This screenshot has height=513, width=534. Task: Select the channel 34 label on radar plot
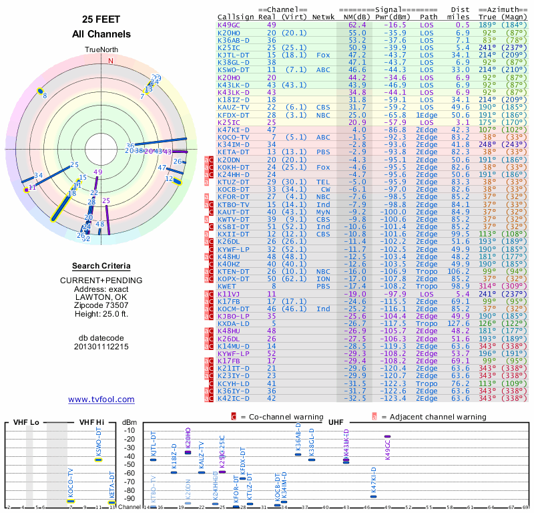tap(39, 175)
